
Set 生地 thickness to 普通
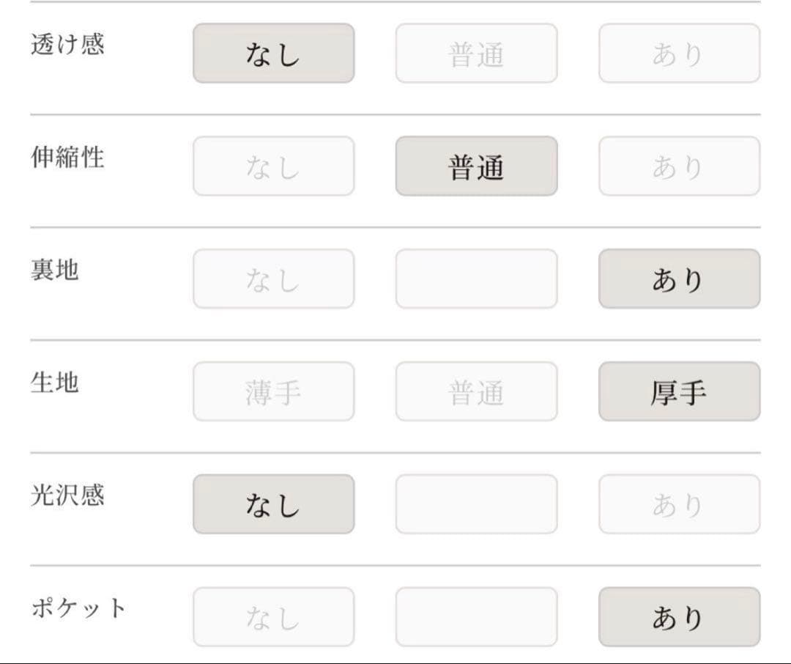point(476,392)
